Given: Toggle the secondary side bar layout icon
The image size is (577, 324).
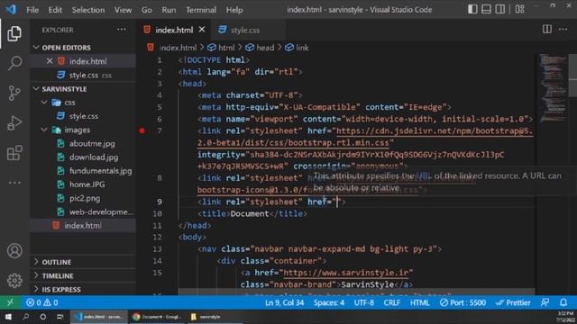Looking at the screenshot, I should (499, 9).
